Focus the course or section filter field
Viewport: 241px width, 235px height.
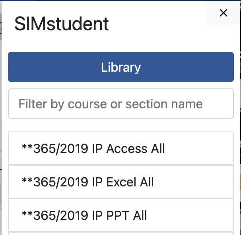[x=121, y=104]
